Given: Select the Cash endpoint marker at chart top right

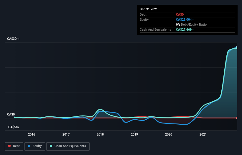Looking at the screenshot, I should click(237, 48).
